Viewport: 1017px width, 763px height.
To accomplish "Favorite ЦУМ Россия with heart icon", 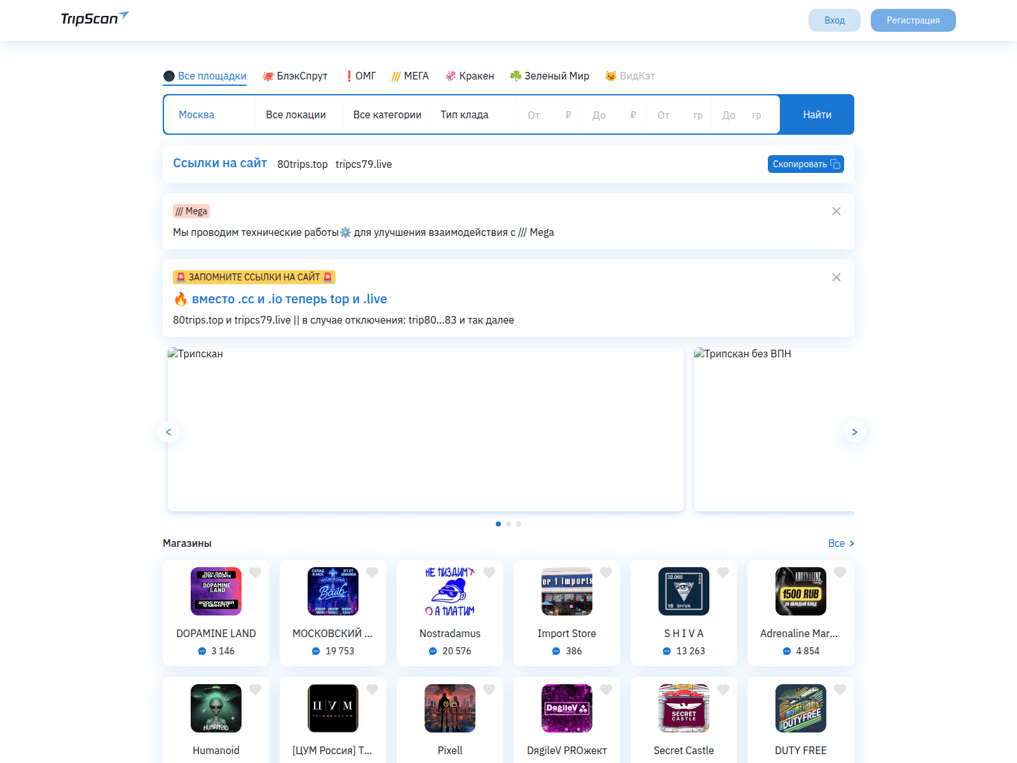I will pos(372,690).
